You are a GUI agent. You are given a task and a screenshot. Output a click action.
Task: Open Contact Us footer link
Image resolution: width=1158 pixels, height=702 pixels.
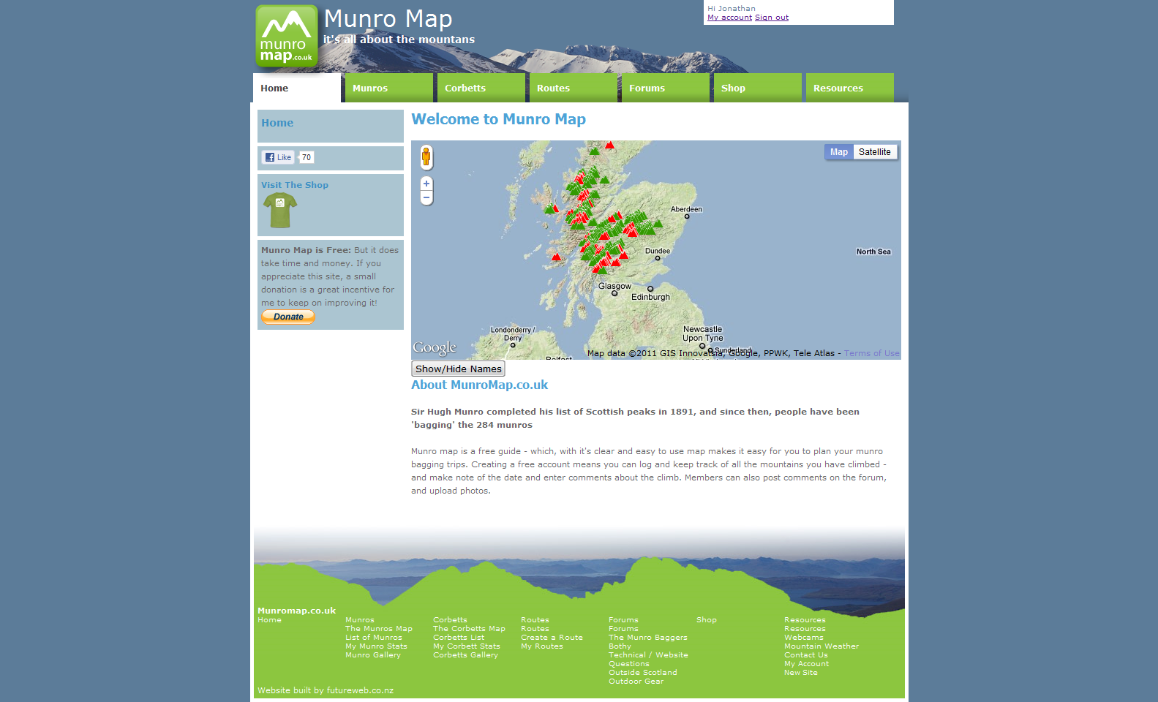coord(806,655)
